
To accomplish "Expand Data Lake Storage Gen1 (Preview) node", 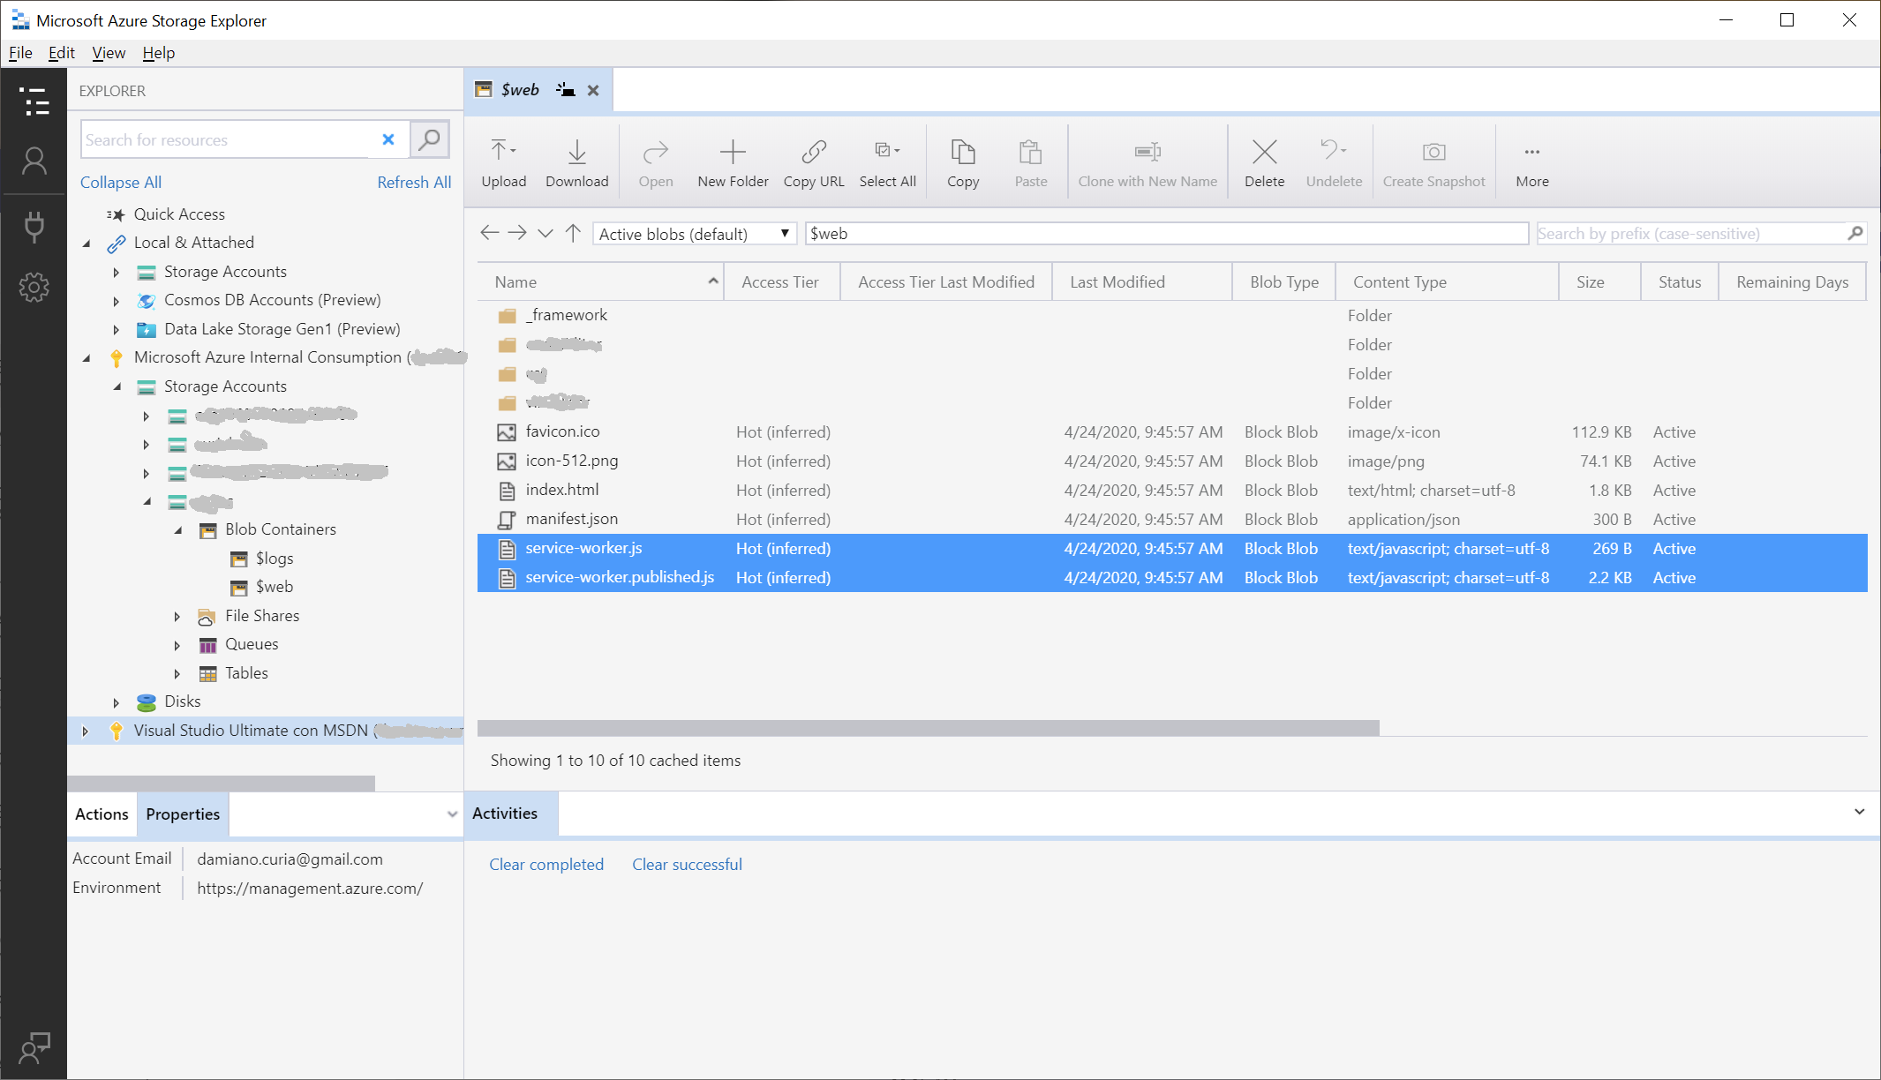I will (x=116, y=329).
